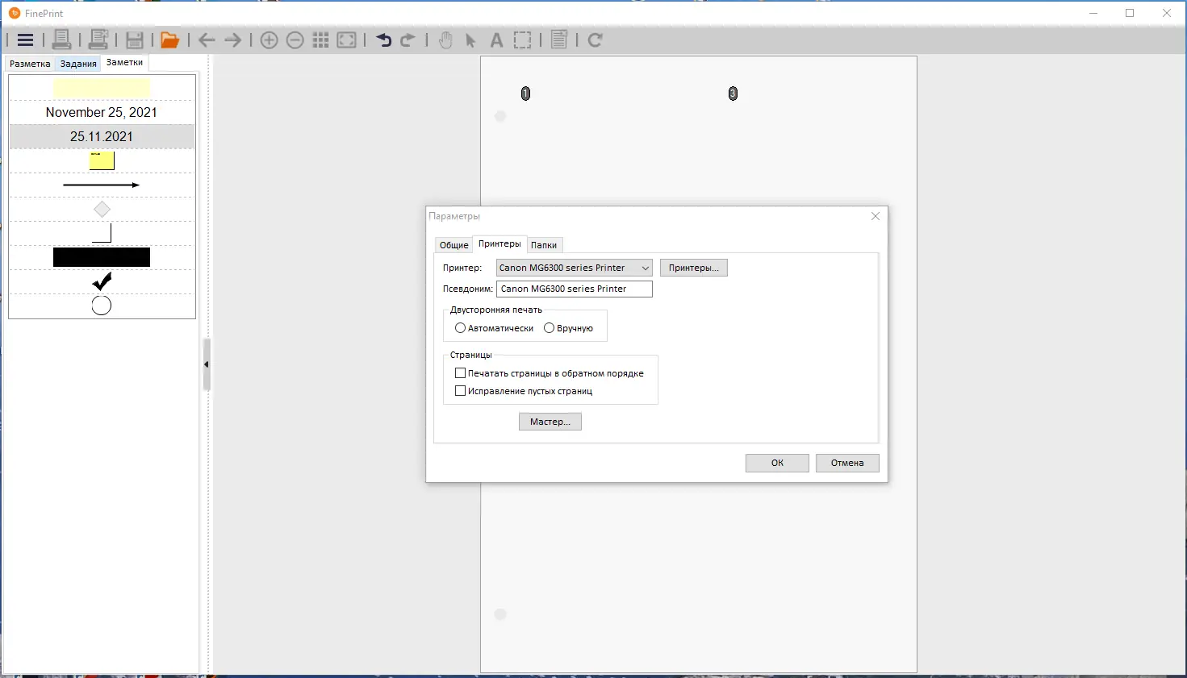Viewport: 1187px width, 678px height.
Task: Click the Мастер... button
Action: [x=550, y=422]
